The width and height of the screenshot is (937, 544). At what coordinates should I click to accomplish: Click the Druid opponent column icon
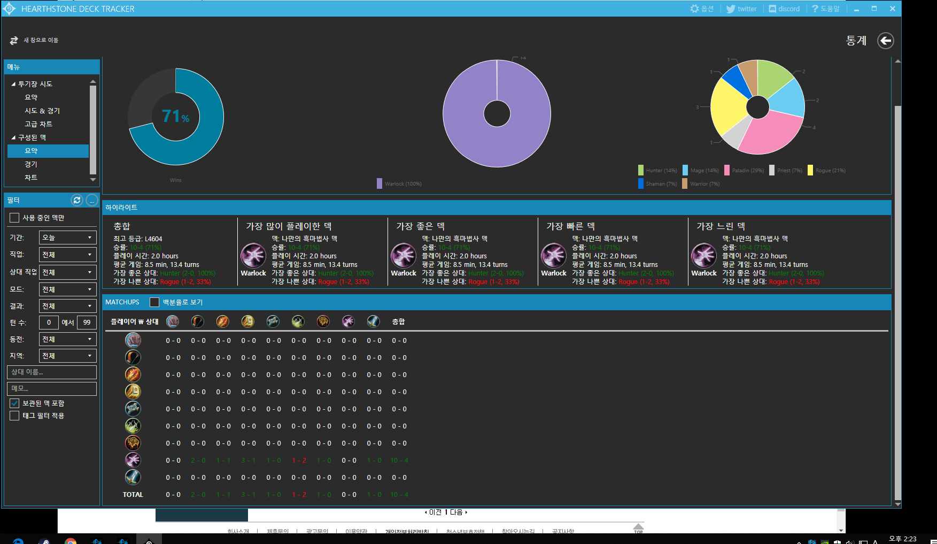173,321
